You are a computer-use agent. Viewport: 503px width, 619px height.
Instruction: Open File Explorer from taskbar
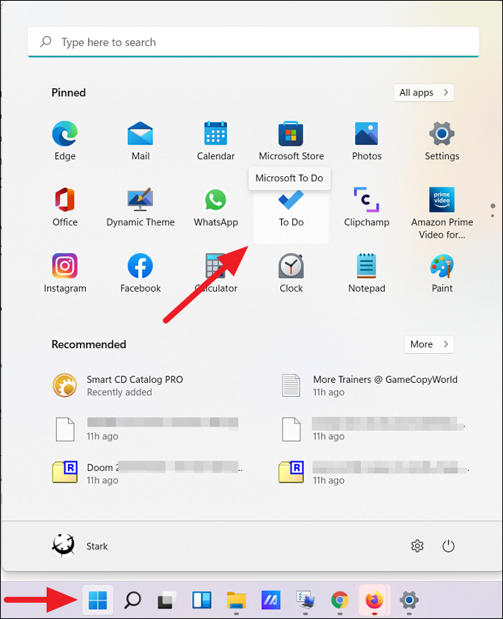(236, 600)
